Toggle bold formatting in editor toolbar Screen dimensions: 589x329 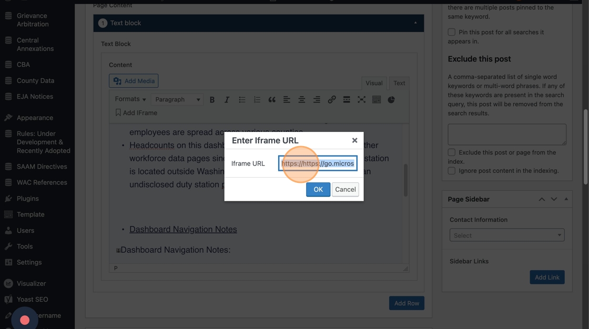212,99
